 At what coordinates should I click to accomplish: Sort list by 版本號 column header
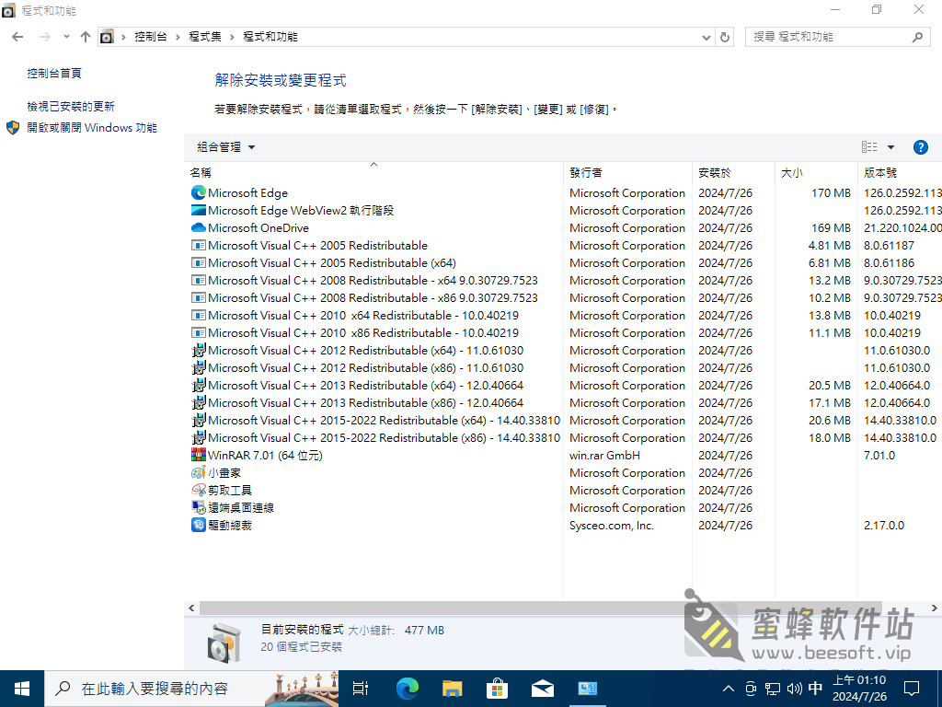900,172
